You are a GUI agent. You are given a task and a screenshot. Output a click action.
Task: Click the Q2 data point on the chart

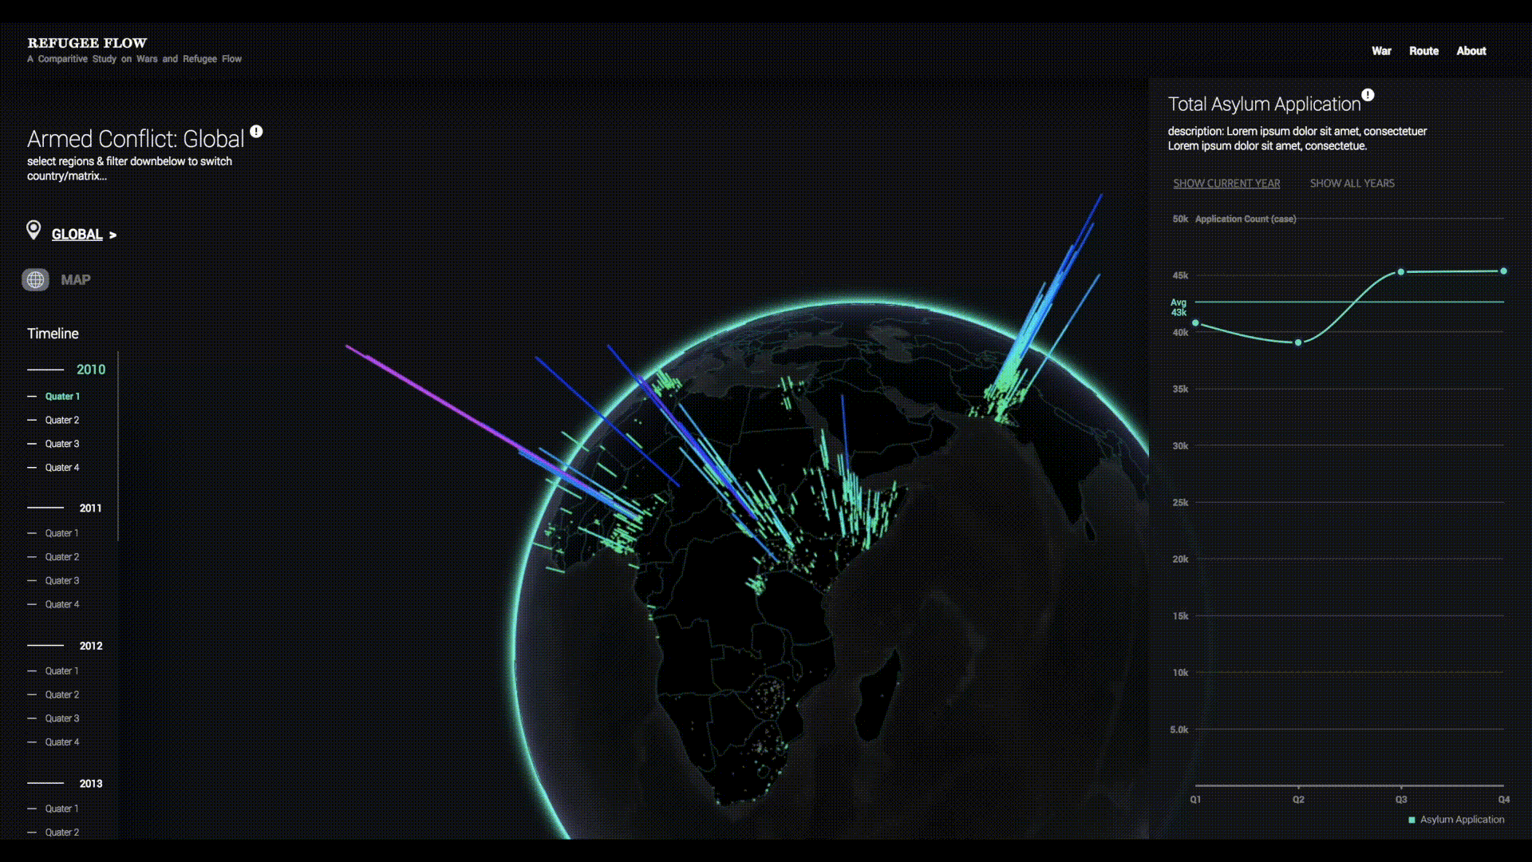[x=1298, y=342]
